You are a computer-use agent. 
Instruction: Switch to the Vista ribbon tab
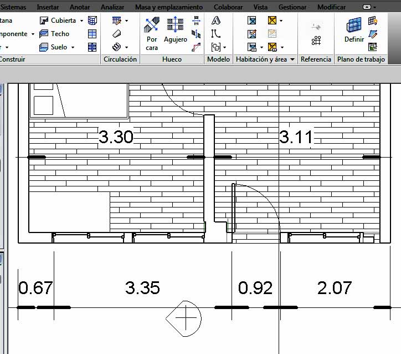tap(260, 7)
